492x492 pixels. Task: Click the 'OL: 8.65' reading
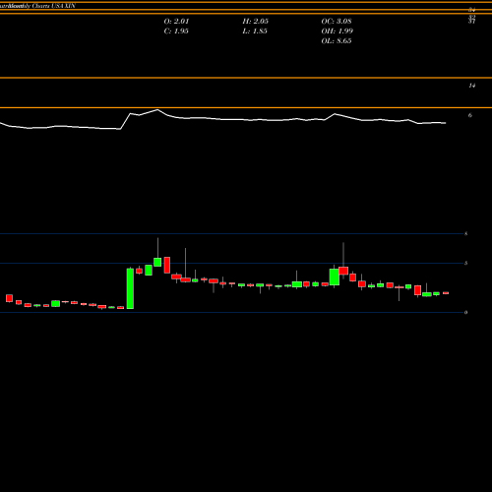pyautogui.click(x=337, y=41)
